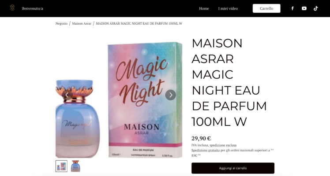This screenshot has height=176, width=330.
Task: Open the Facebook page icon
Action: (x=292, y=8)
